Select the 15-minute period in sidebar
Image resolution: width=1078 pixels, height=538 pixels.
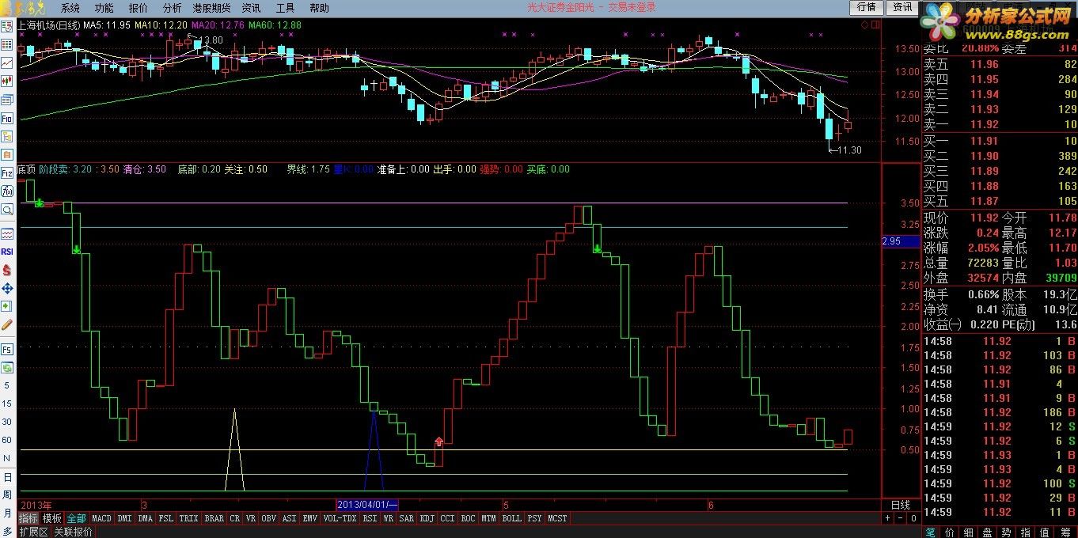pyautogui.click(x=7, y=404)
